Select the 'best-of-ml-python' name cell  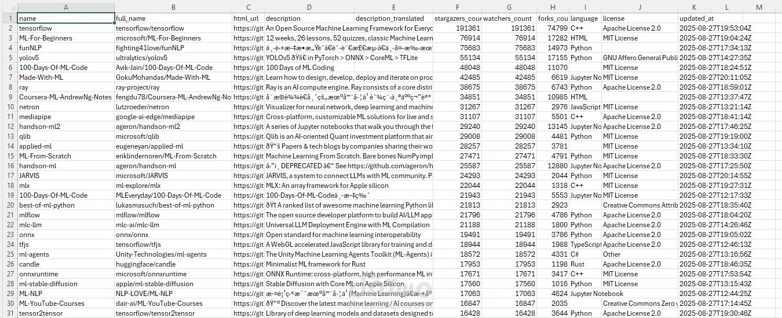(x=66, y=205)
